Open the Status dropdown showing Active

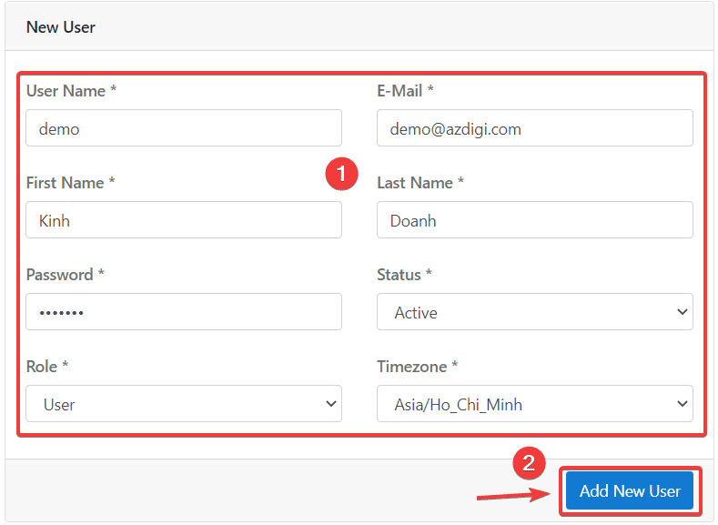coord(535,312)
